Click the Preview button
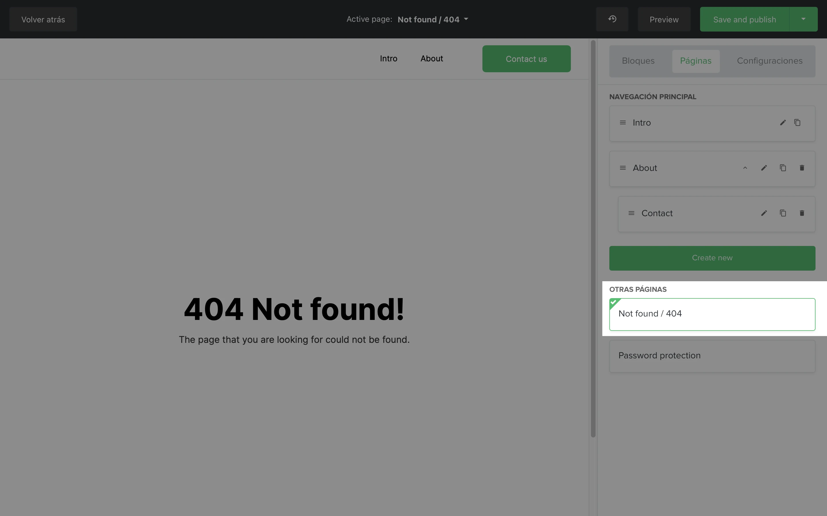827x516 pixels. point(664,19)
